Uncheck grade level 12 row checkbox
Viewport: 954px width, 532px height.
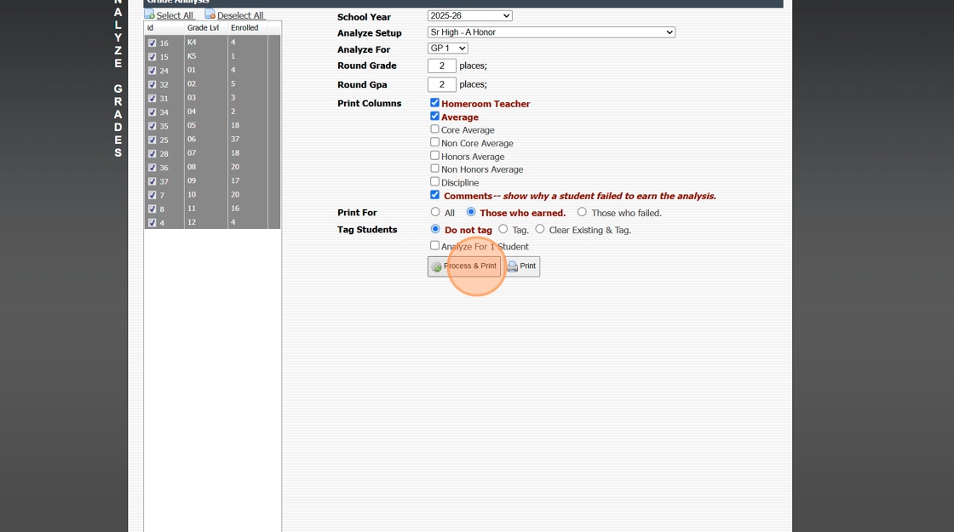(x=152, y=222)
